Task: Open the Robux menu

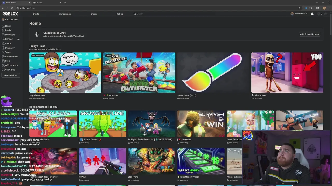Action: [120, 14]
